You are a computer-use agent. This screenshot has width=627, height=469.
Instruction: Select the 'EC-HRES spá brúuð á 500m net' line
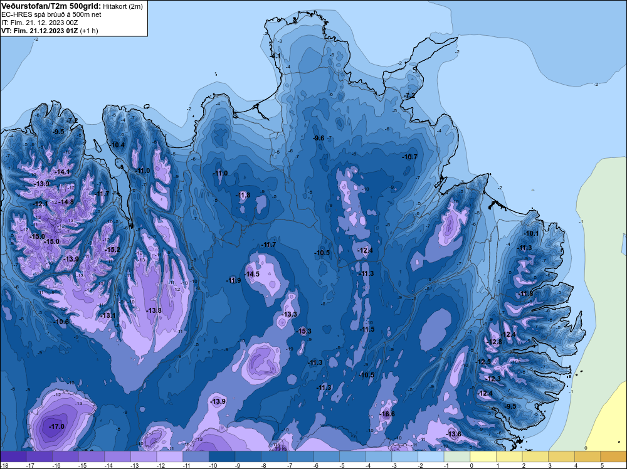[51, 14]
